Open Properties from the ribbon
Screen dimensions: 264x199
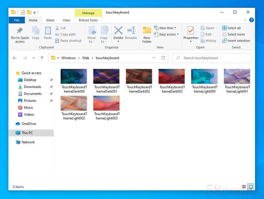[191, 31]
